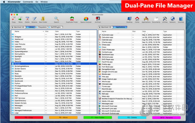
Task: Sort left pane by Date column
Action: click(x=65, y=31)
